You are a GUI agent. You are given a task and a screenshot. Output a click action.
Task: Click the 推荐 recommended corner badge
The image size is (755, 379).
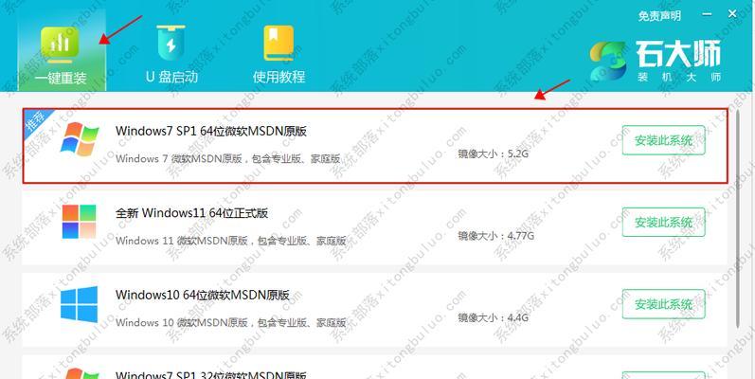(36, 121)
